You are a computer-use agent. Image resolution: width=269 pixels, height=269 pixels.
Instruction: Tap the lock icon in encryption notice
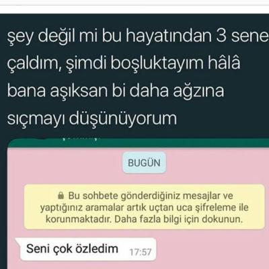click(61, 196)
